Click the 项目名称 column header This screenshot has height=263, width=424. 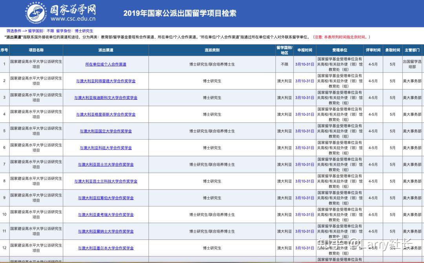(36, 50)
